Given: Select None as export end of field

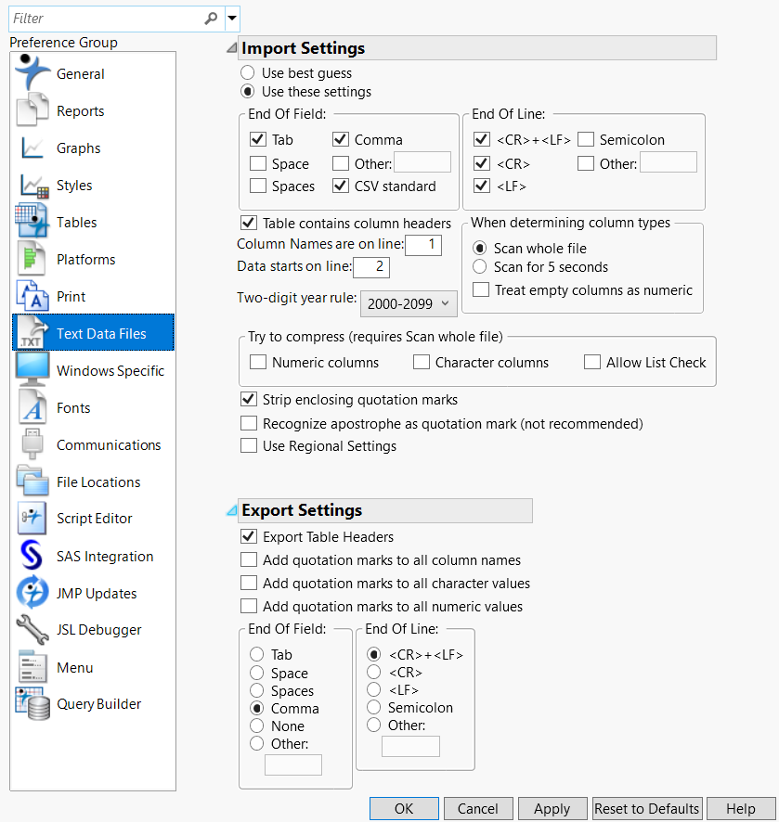Looking at the screenshot, I should point(256,726).
